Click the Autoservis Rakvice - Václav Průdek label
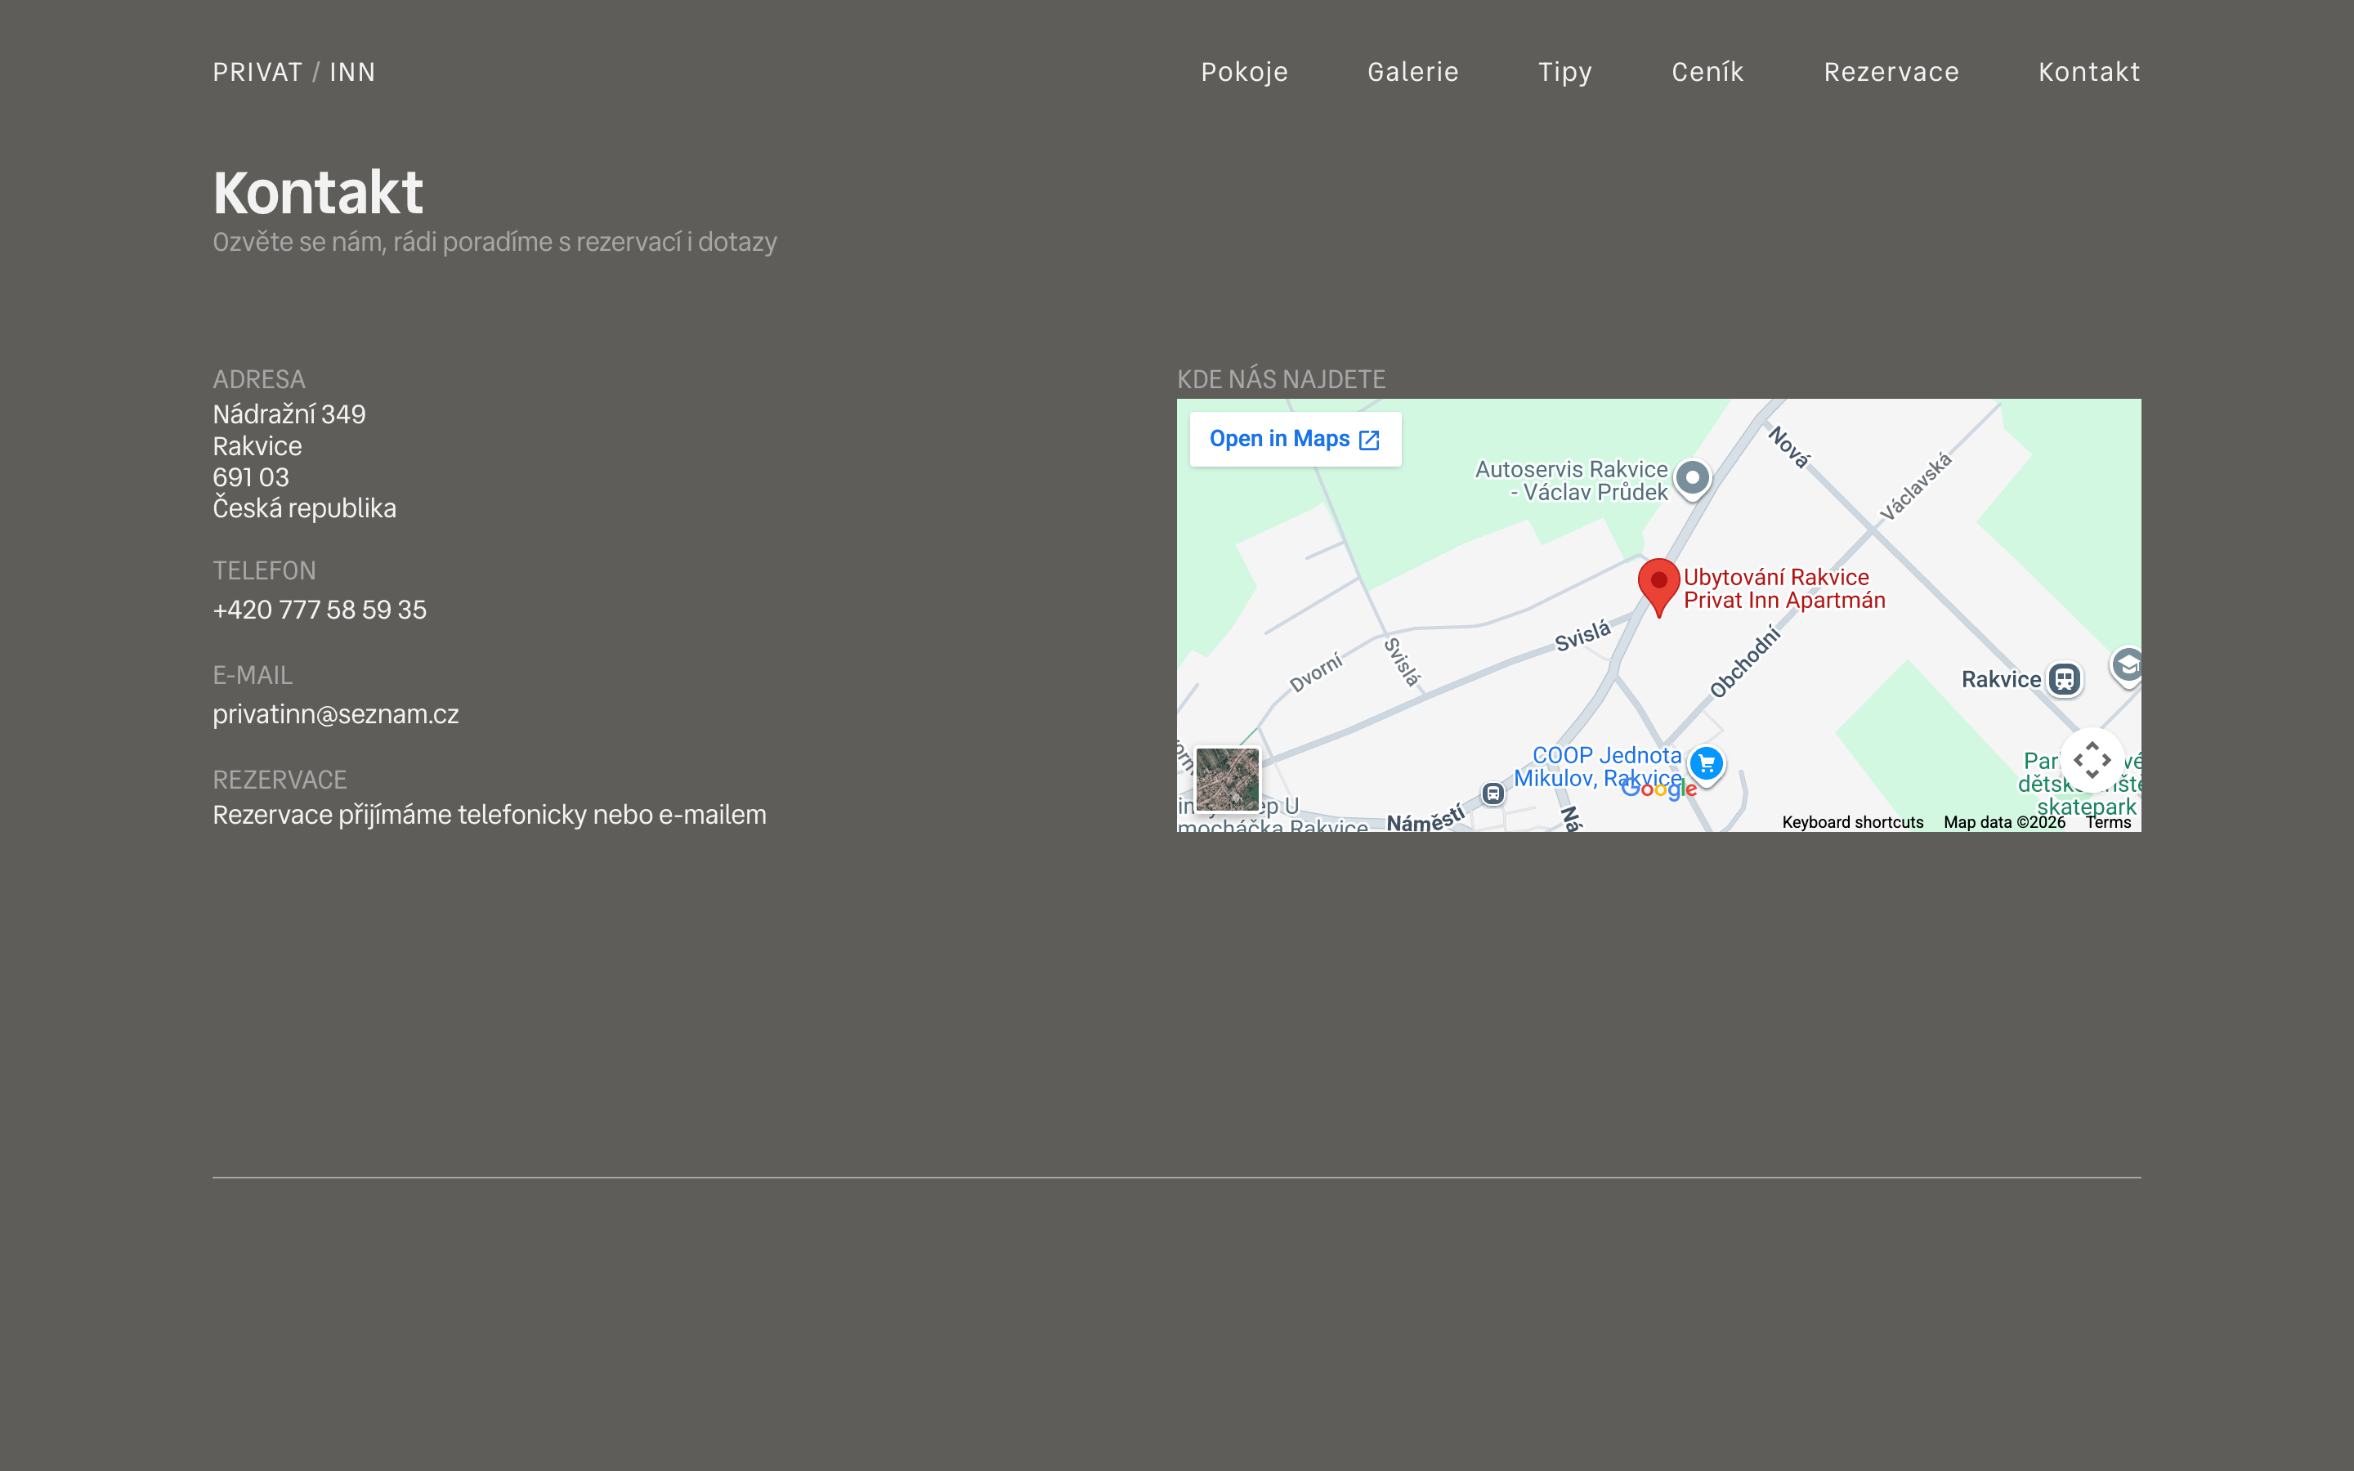 (1571, 481)
